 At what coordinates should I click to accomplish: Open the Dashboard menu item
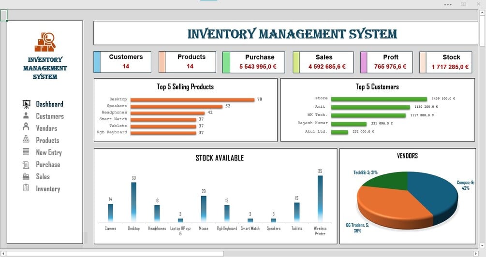50,104
